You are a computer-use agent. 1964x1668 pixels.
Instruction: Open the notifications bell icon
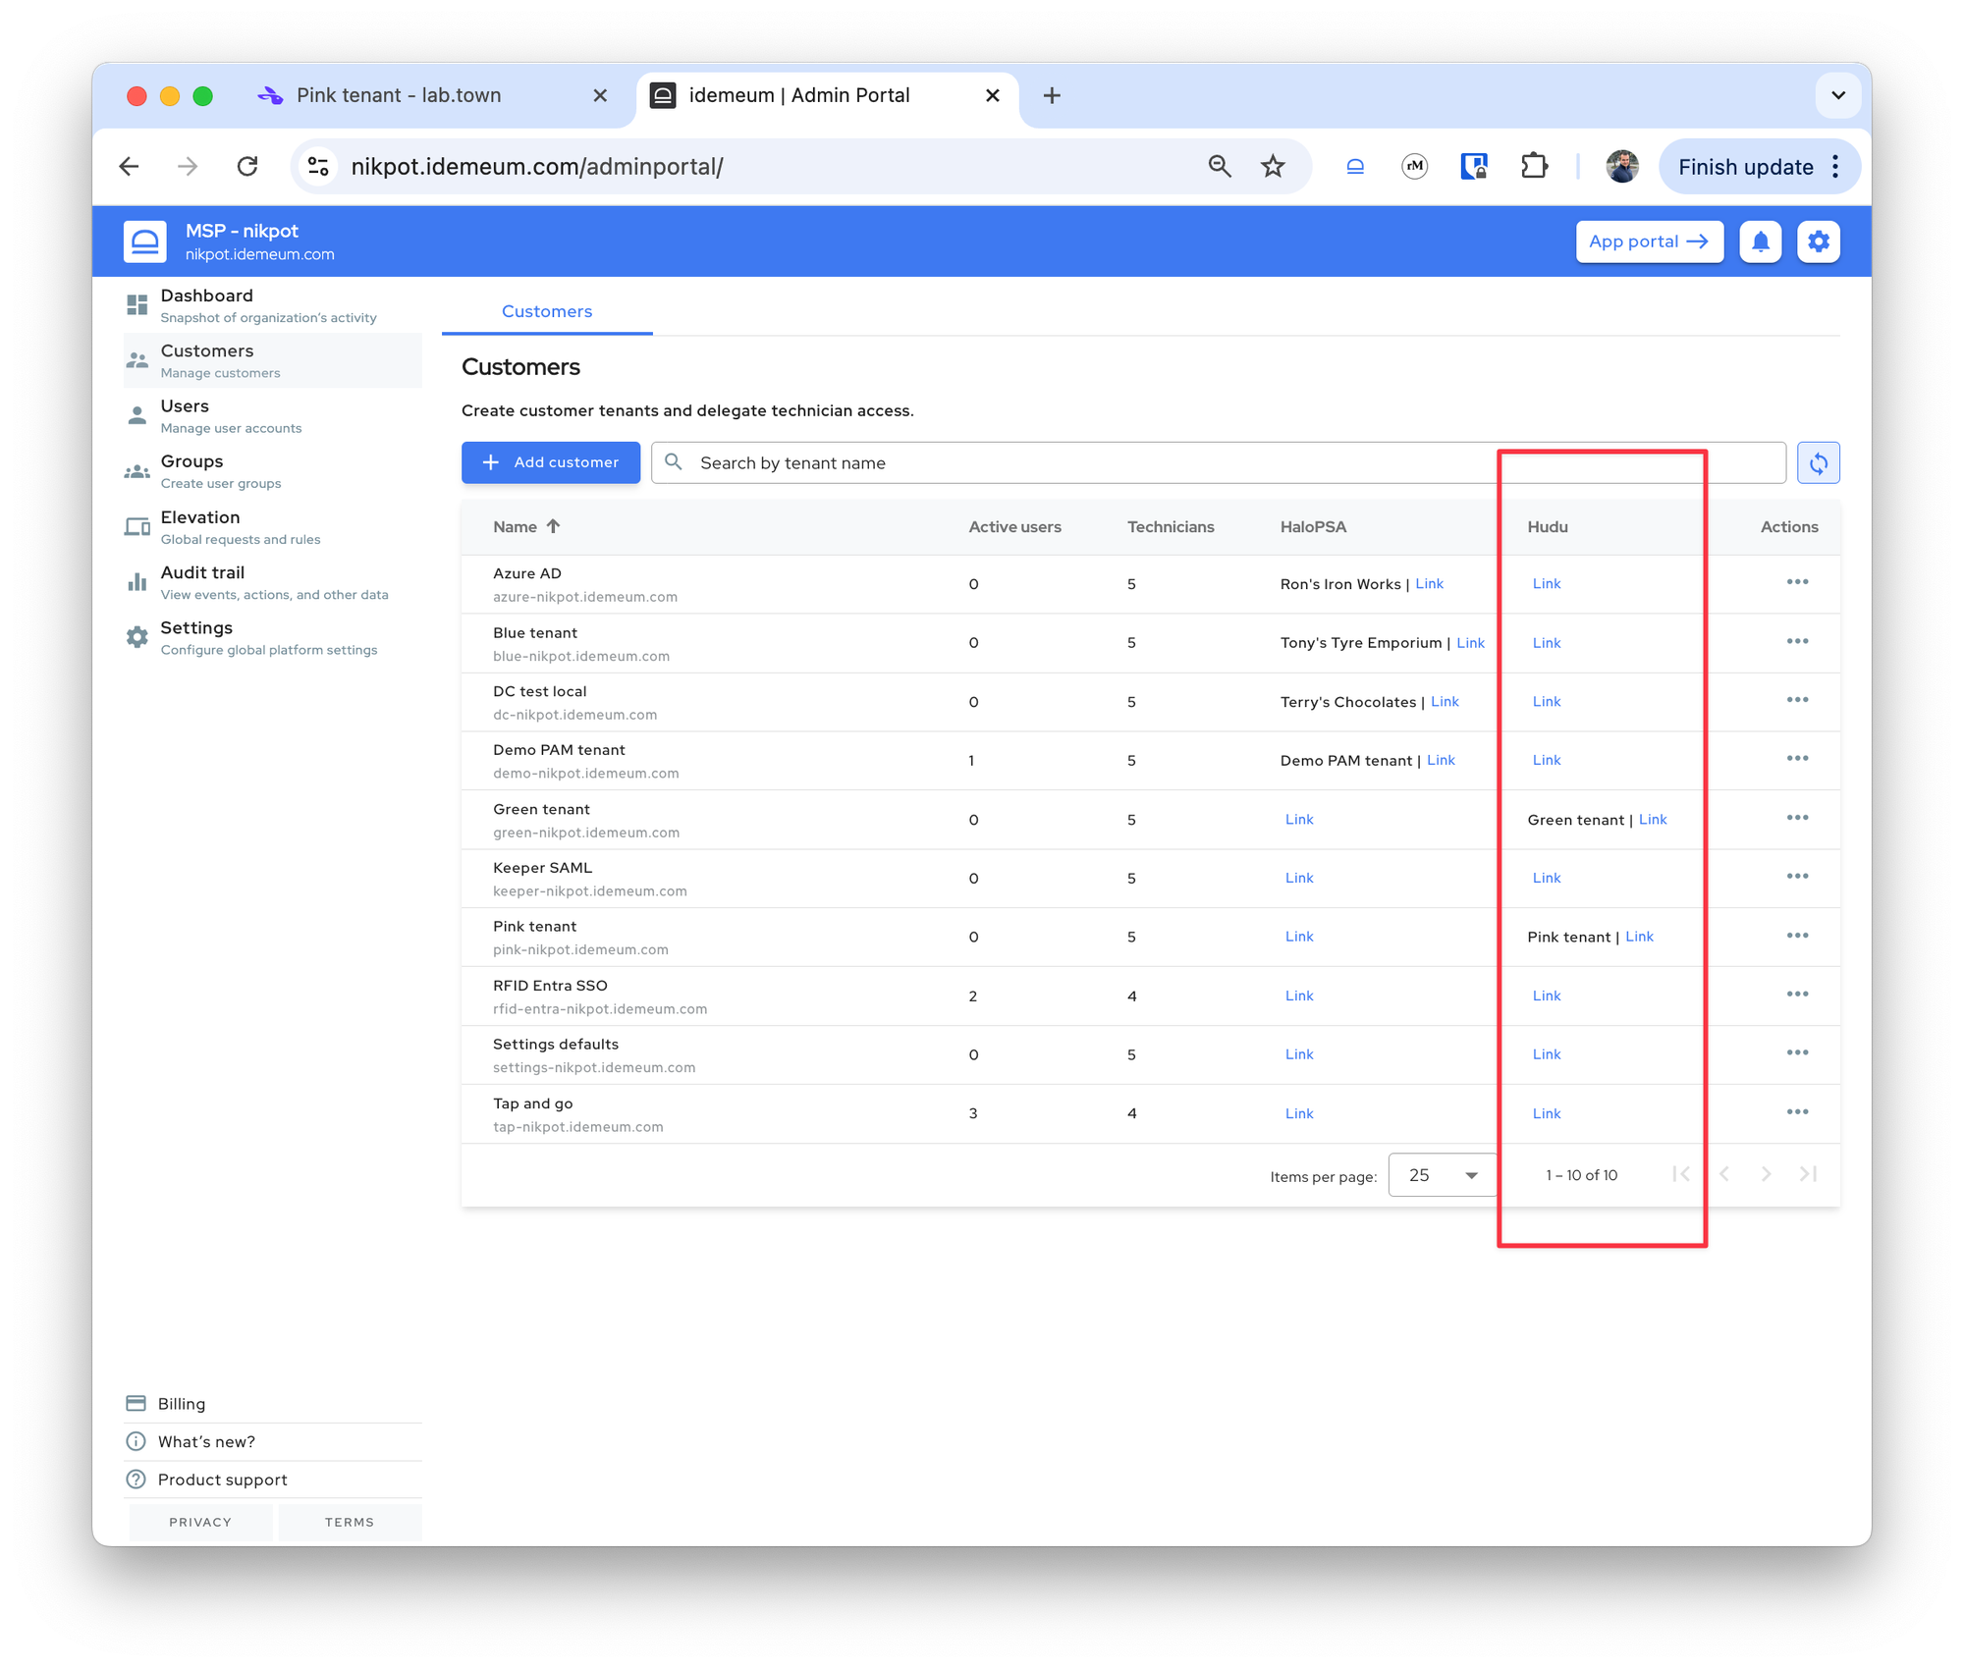pyautogui.click(x=1760, y=242)
